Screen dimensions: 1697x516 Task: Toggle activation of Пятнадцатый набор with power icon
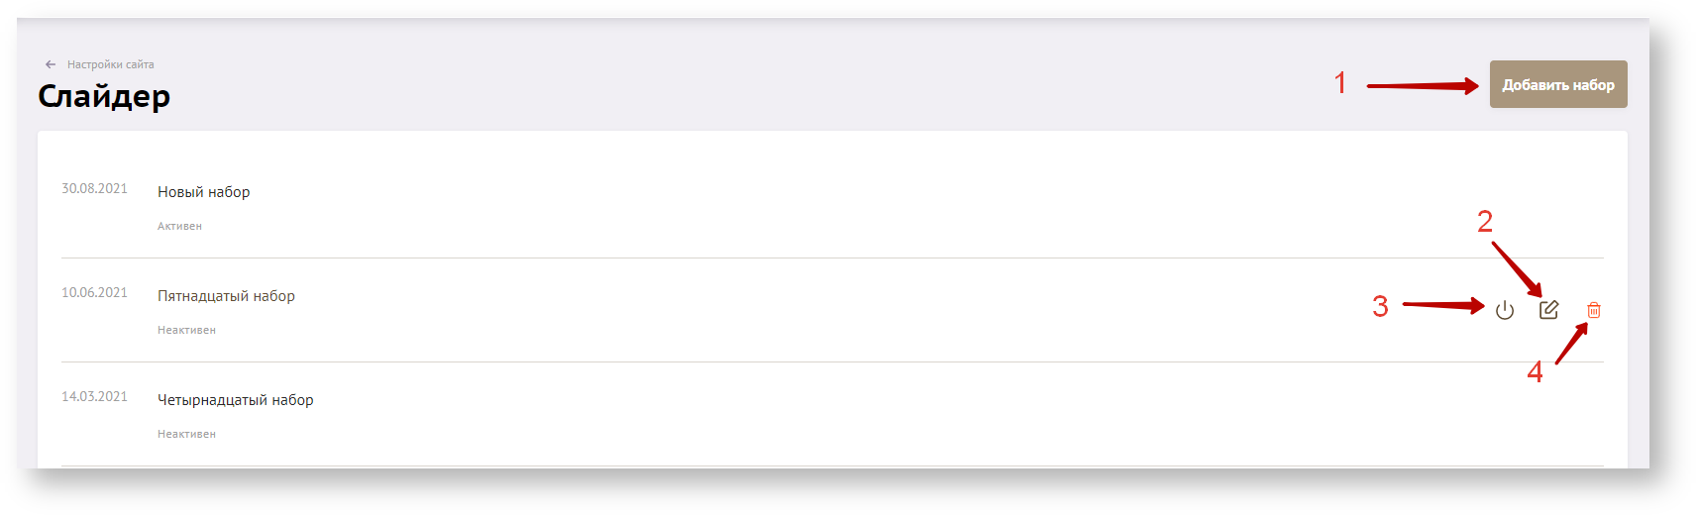(1504, 310)
